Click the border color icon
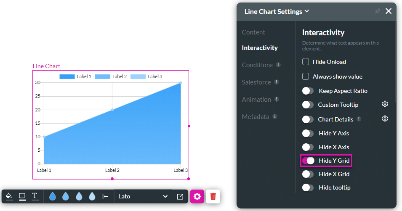The image size is (402, 211). tap(22, 196)
